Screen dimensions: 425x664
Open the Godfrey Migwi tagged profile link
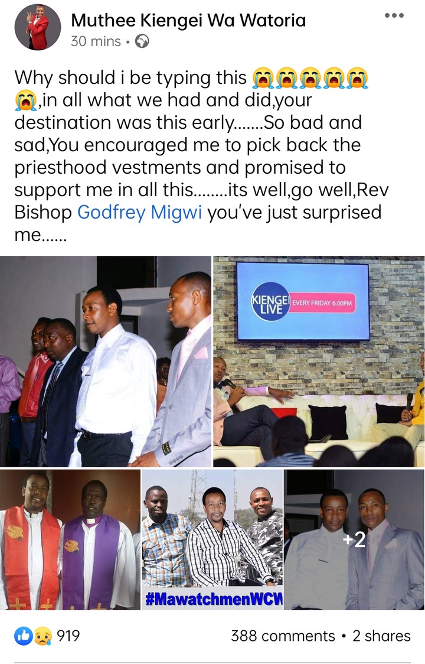140,212
